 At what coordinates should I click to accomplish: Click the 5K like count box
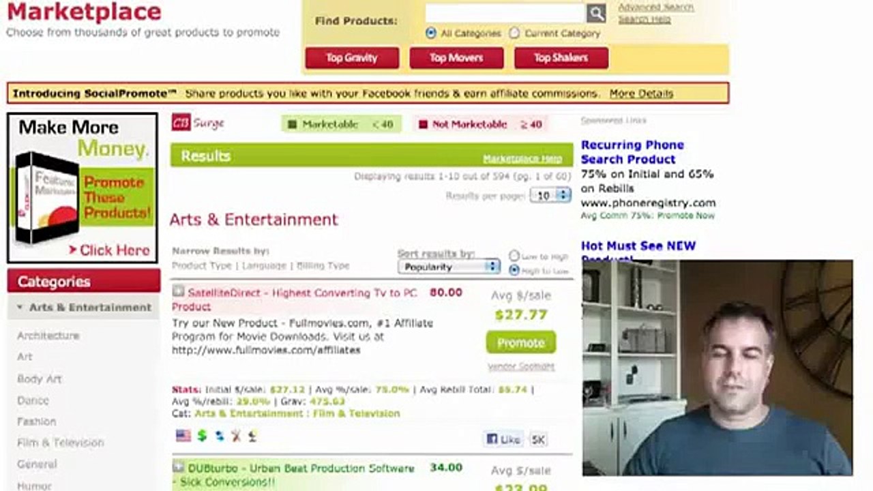538,440
